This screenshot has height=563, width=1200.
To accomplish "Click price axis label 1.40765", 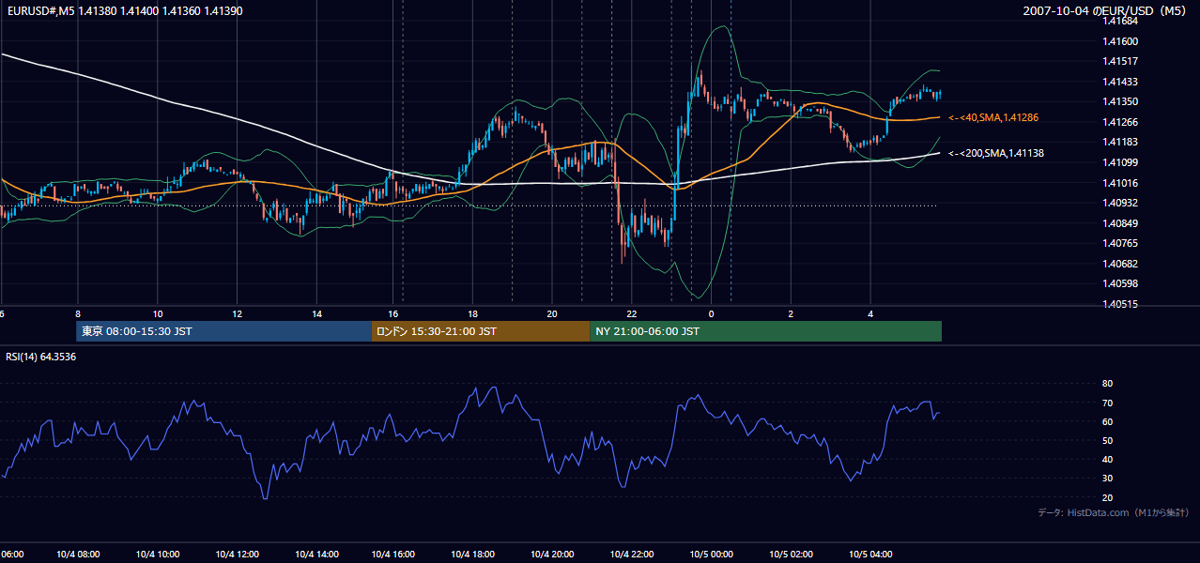I will tap(1121, 243).
